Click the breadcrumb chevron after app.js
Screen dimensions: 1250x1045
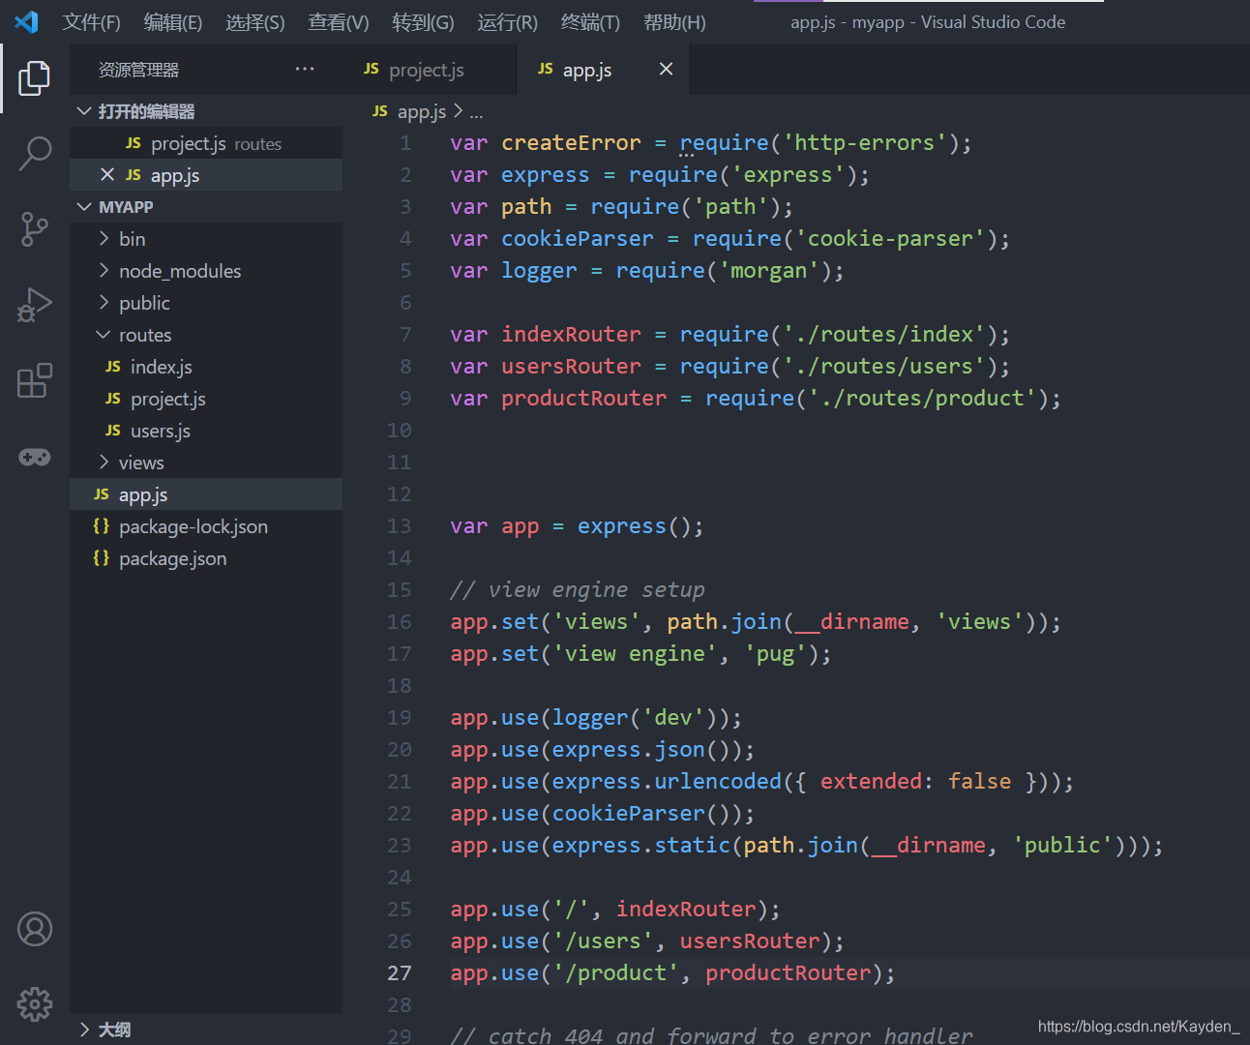[458, 111]
